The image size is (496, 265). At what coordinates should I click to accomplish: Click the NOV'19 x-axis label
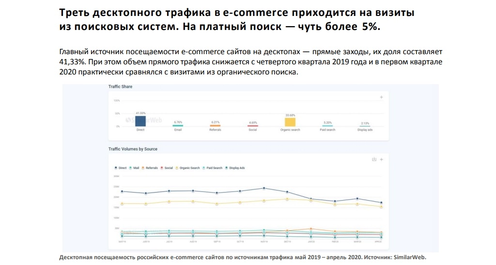click(264, 242)
